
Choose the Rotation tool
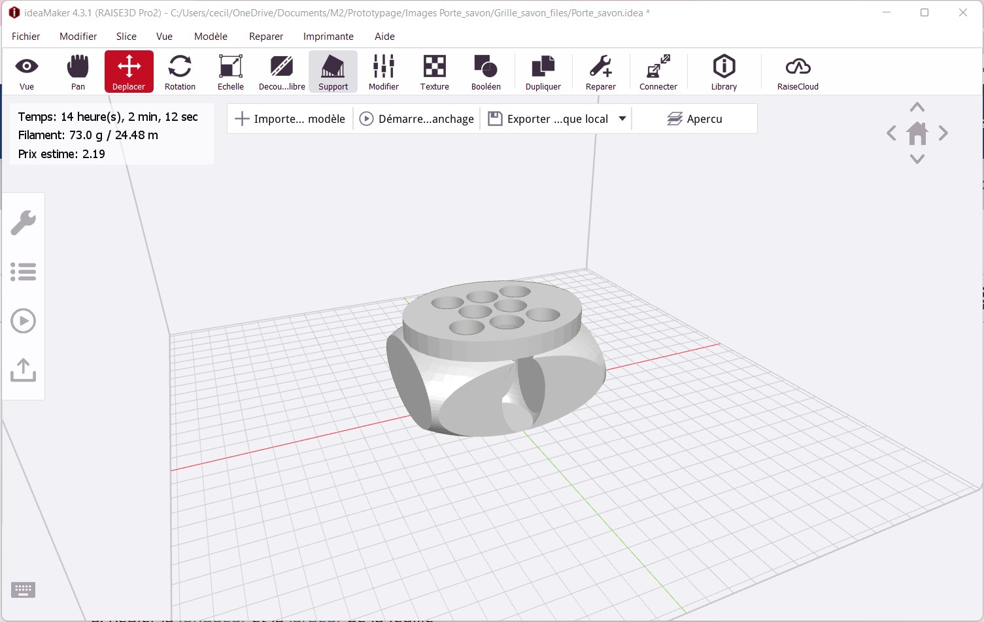[x=180, y=72]
